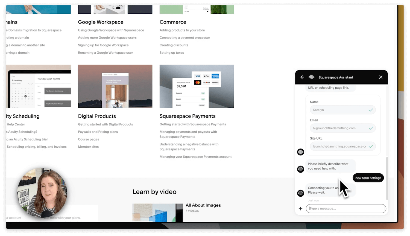Open 'Managing your Squarespace Payments account' link

point(195,157)
